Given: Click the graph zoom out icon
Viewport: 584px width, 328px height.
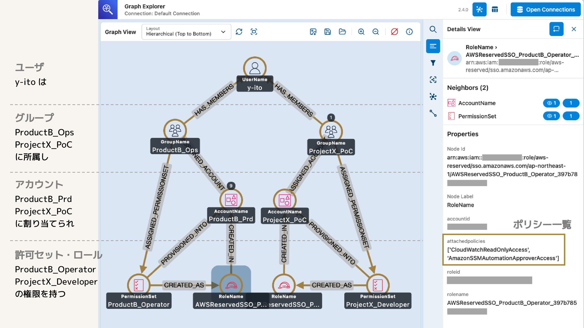Looking at the screenshot, I should tap(376, 32).
